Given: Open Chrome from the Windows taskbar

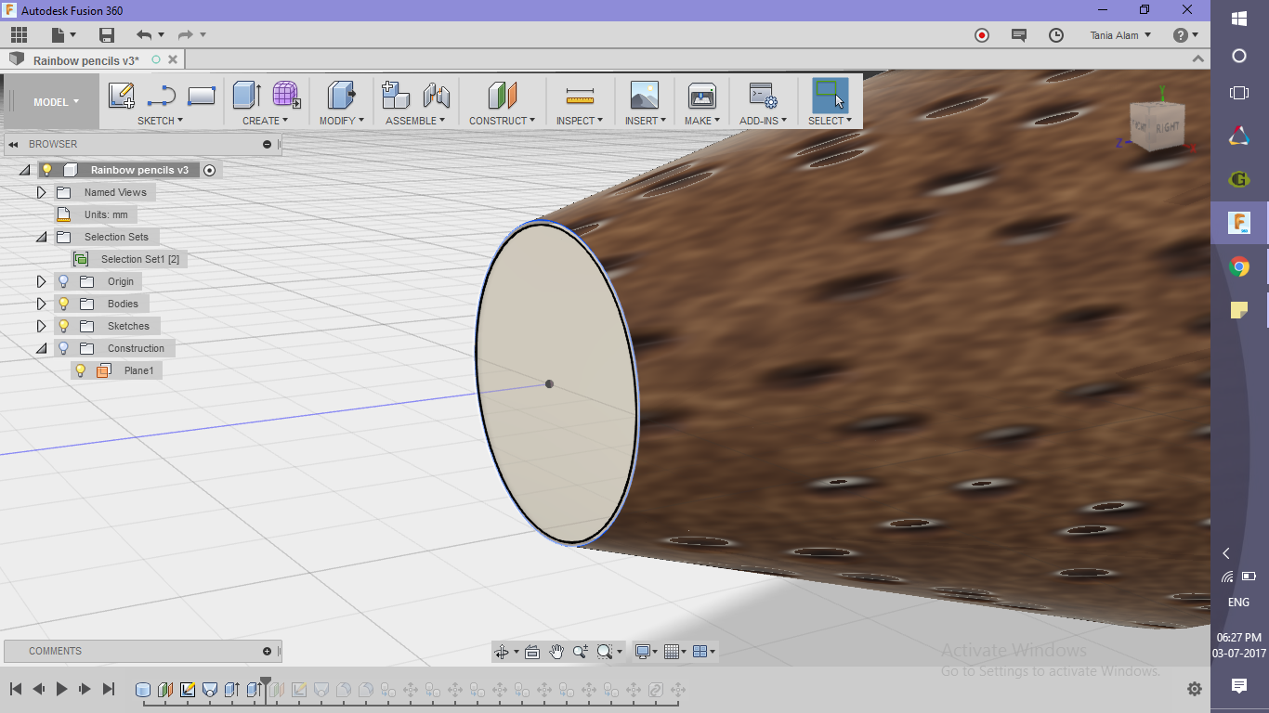Looking at the screenshot, I should click(1239, 267).
